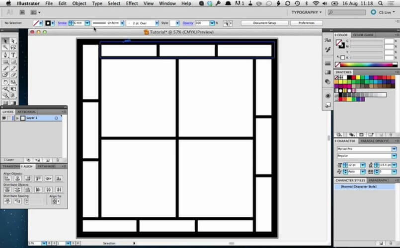Select the Normal Character Style row
Viewport: 400px width, 248px height.
tap(364, 186)
